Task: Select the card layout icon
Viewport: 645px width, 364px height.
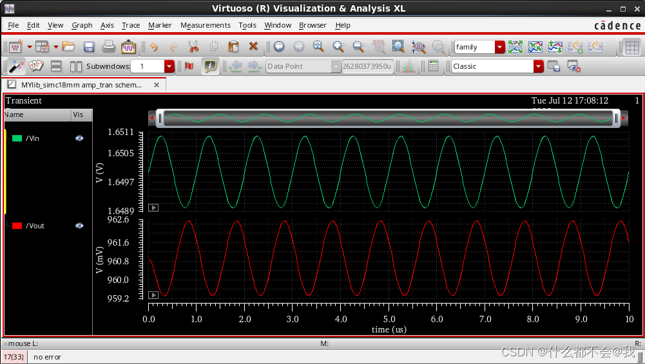Action: tap(36, 66)
